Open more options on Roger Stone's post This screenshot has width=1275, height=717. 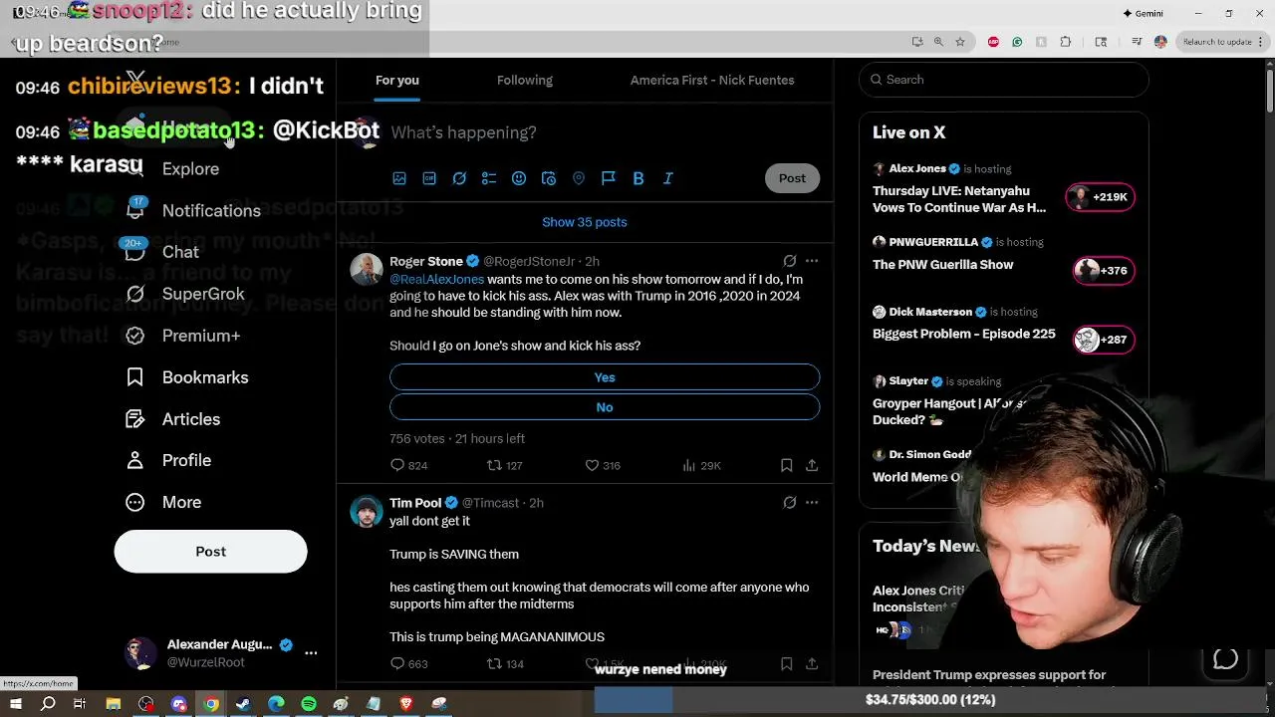[x=812, y=261]
